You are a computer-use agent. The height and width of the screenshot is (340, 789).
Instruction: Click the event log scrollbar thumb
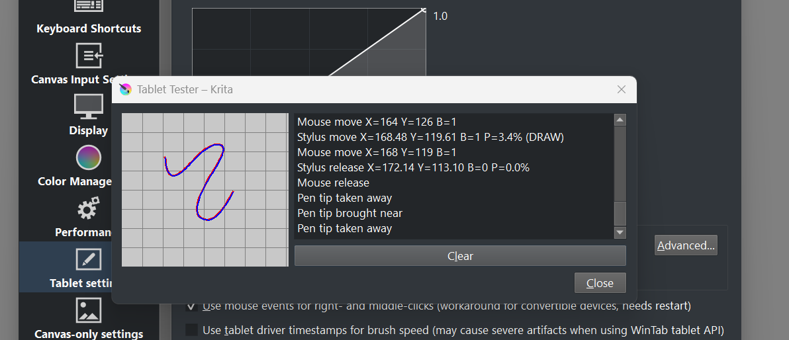[x=620, y=214]
